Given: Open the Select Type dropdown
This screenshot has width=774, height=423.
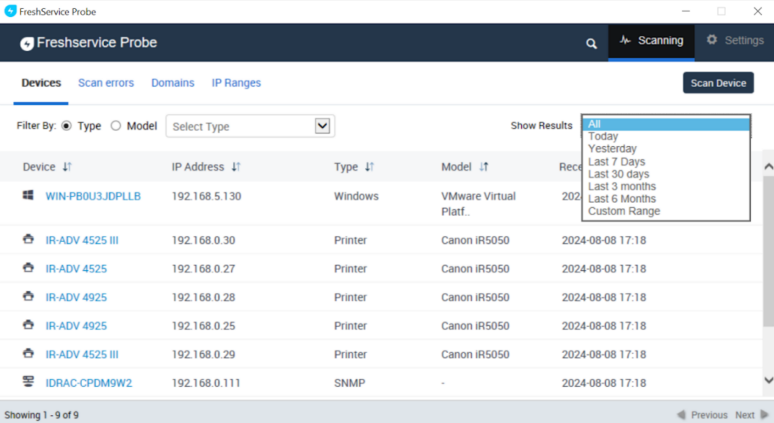Looking at the screenshot, I should point(250,126).
